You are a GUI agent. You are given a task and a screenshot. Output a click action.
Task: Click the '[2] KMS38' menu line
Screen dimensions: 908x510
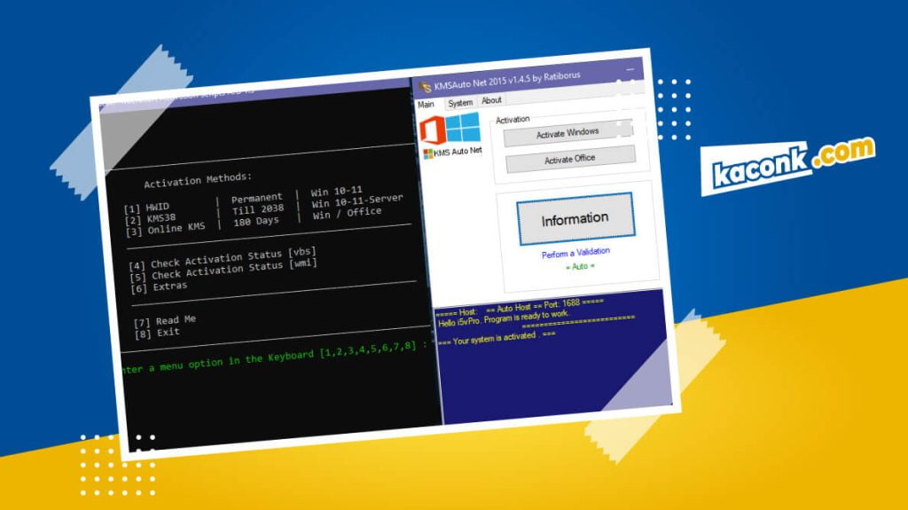point(150,218)
